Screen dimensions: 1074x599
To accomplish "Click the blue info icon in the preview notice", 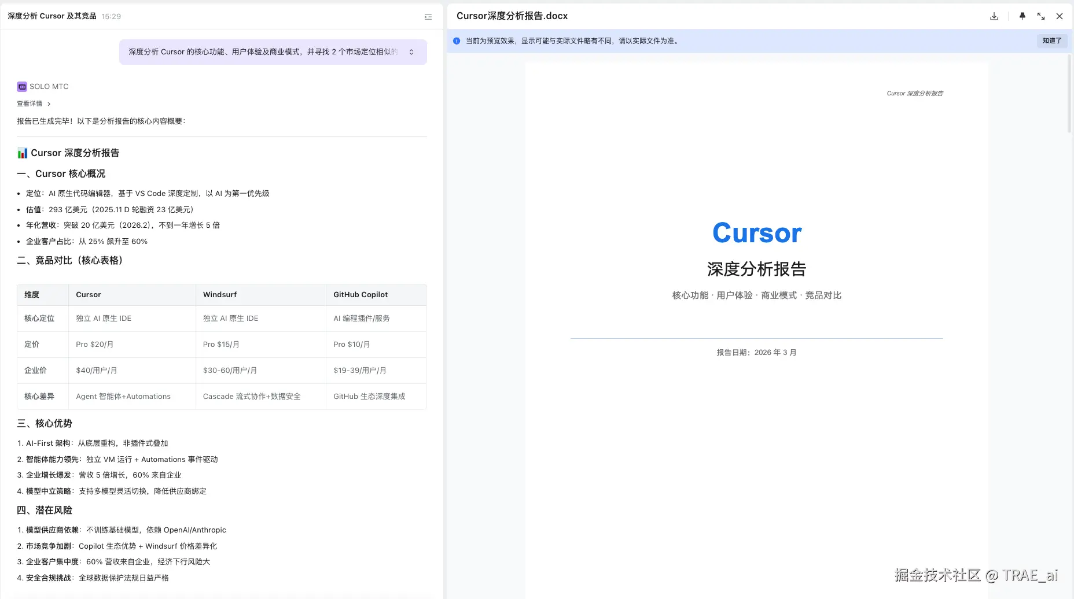I will pos(457,41).
